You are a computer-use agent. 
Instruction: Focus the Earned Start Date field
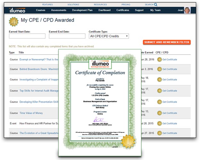(x=27, y=36)
